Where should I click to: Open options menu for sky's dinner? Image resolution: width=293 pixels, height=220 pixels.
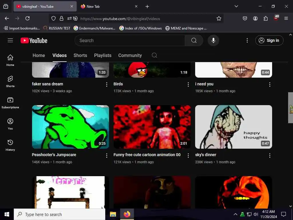click(x=270, y=156)
